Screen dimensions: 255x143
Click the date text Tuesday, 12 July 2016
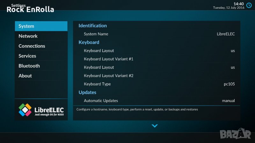(228, 8)
